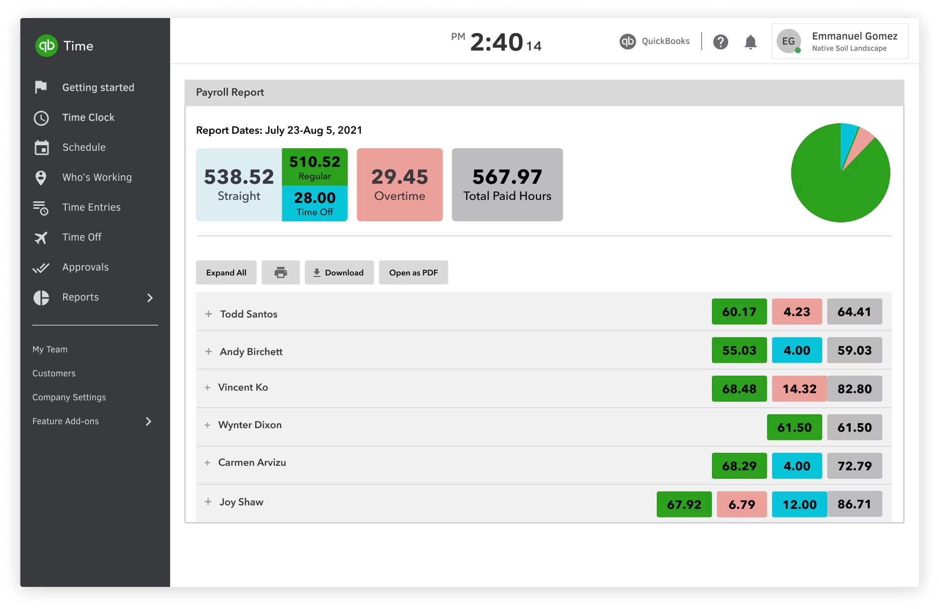Select the Schedule calendar icon
The width and height of the screenshot is (939, 609).
pos(42,147)
